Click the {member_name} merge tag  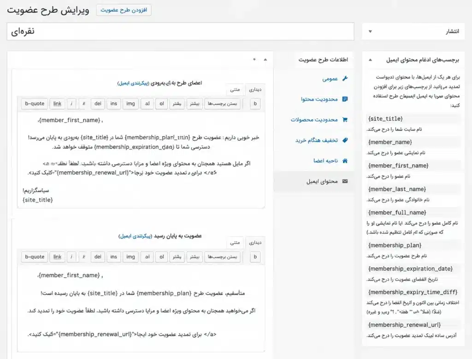[x=390, y=142]
